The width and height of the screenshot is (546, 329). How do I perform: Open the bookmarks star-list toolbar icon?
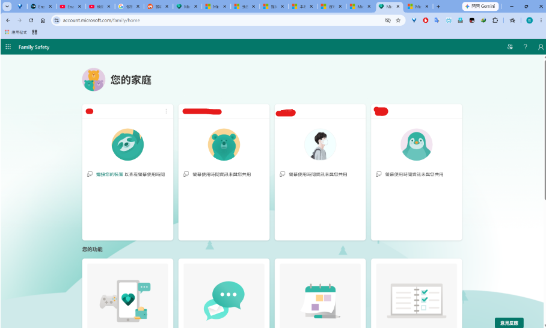(x=512, y=20)
